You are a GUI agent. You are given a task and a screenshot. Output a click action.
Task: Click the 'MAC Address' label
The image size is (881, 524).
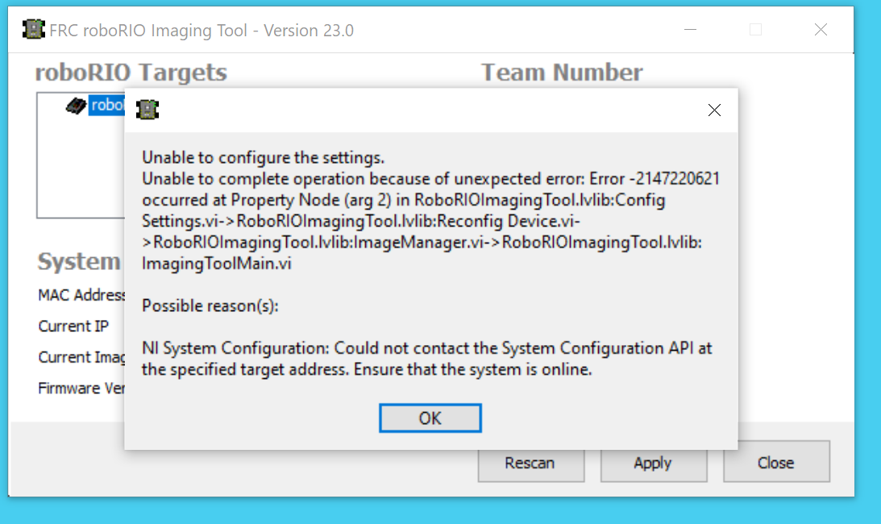point(82,295)
